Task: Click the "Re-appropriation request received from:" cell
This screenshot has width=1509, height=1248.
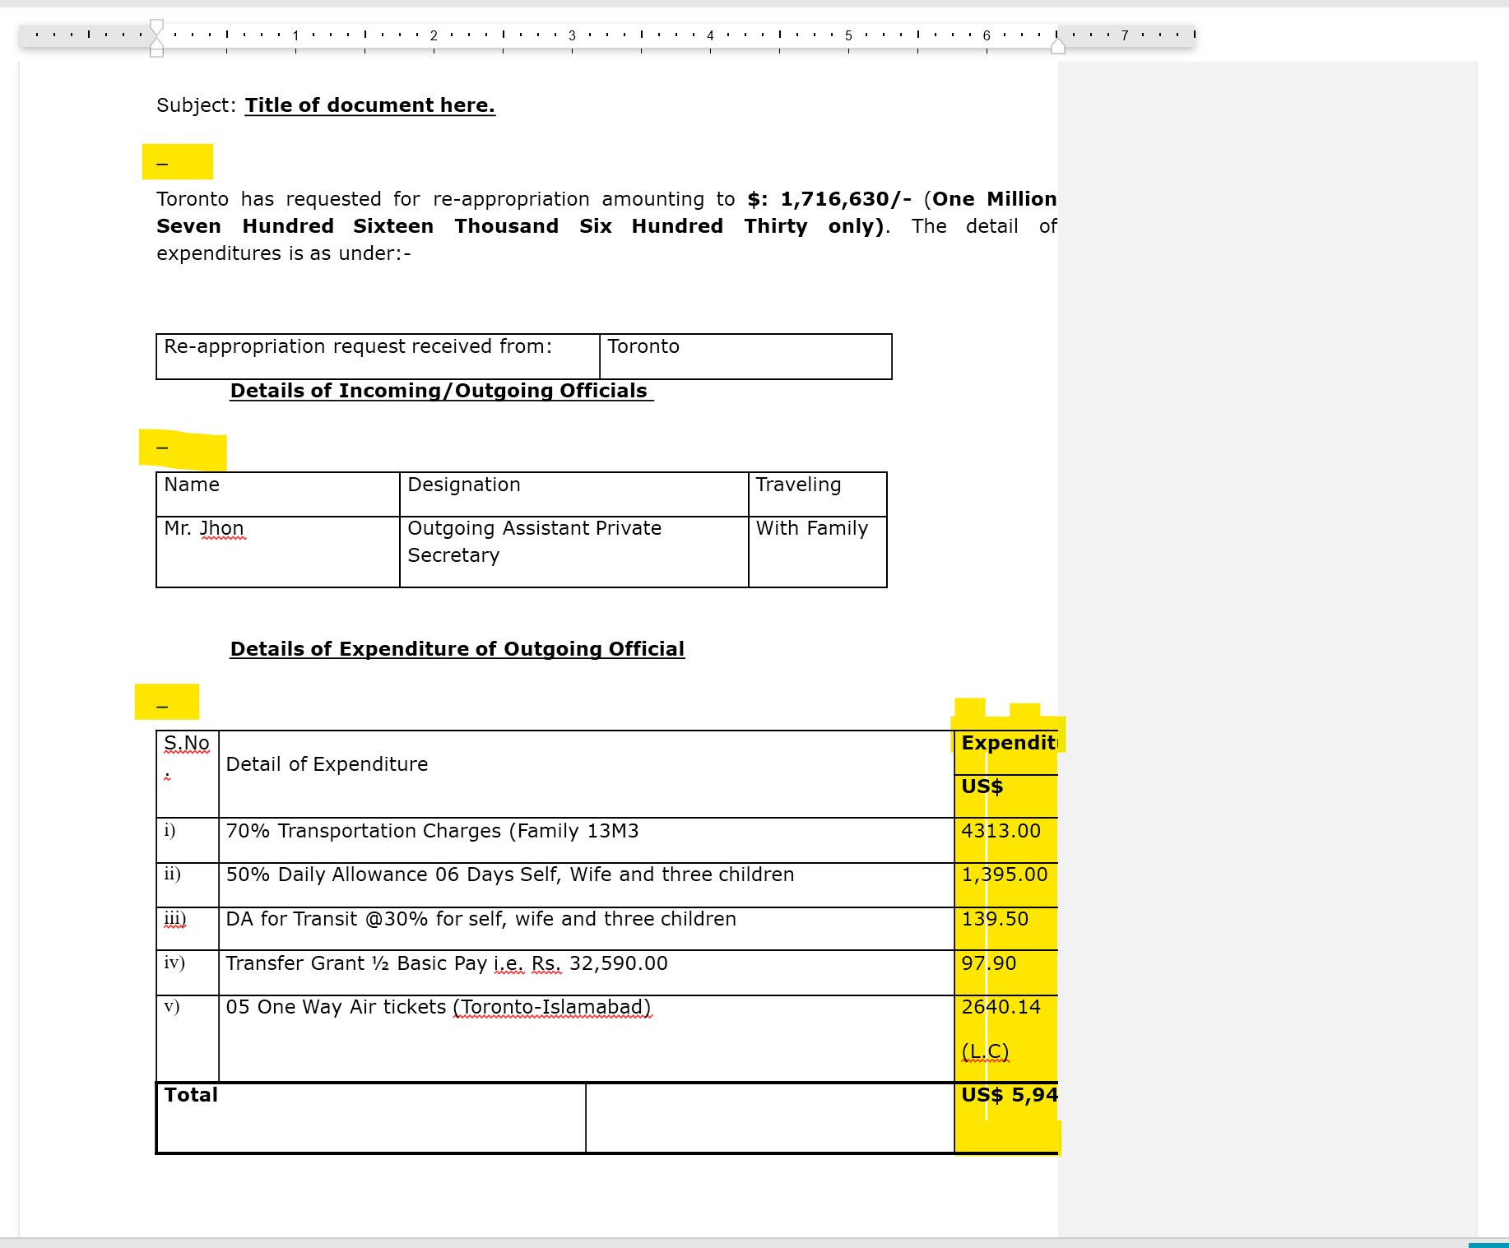Action: (x=378, y=356)
